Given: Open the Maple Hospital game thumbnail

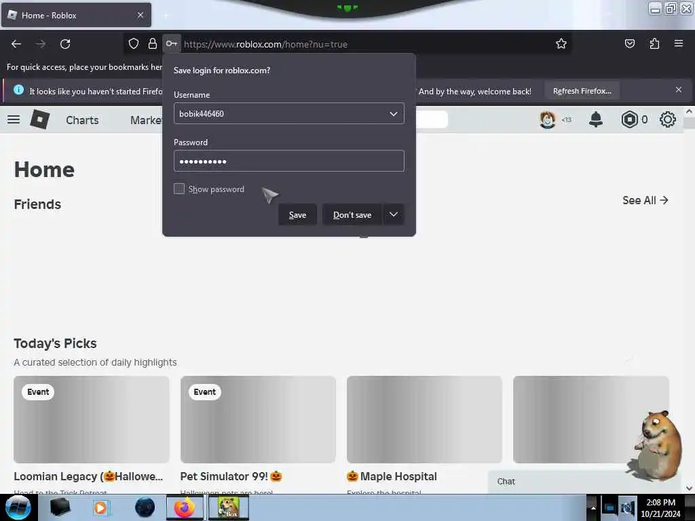Looking at the screenshot, I should click(424, 419).
